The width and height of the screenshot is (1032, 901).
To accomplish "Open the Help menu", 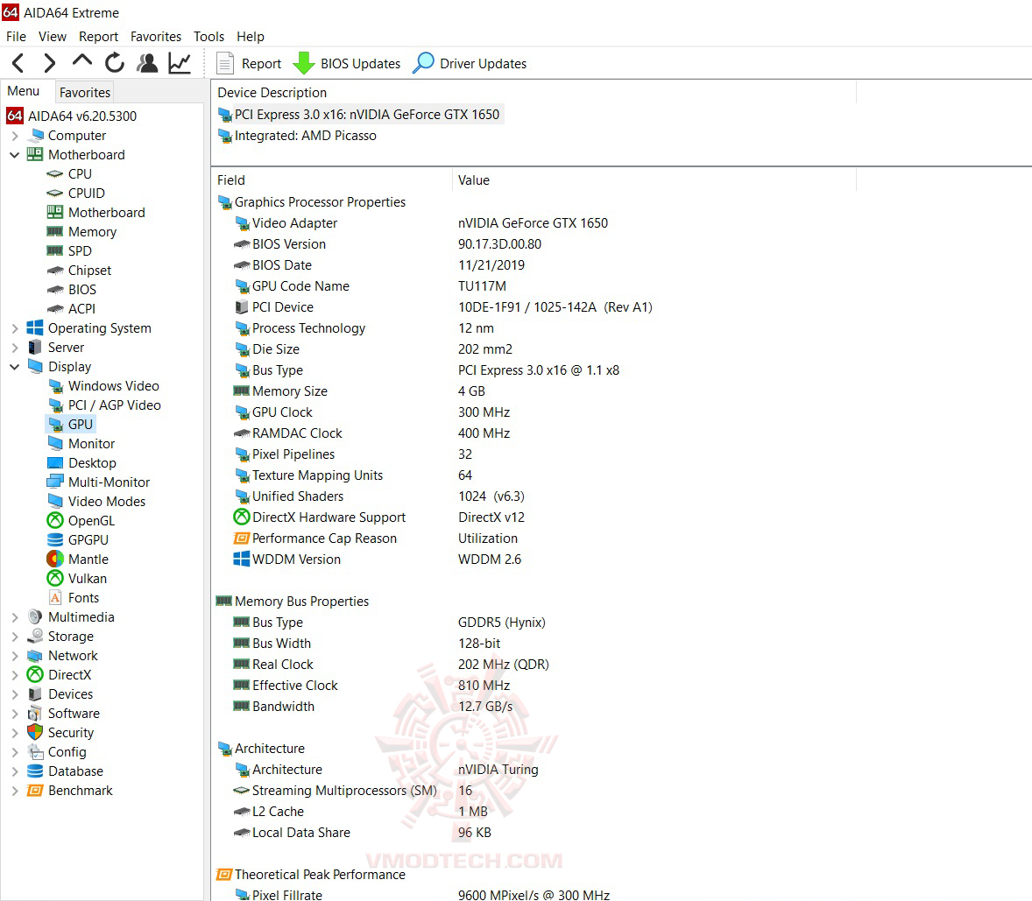I will click(x=250, y=36).
